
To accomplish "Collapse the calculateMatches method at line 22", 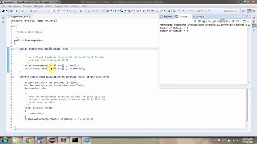I will coord(13,77).
